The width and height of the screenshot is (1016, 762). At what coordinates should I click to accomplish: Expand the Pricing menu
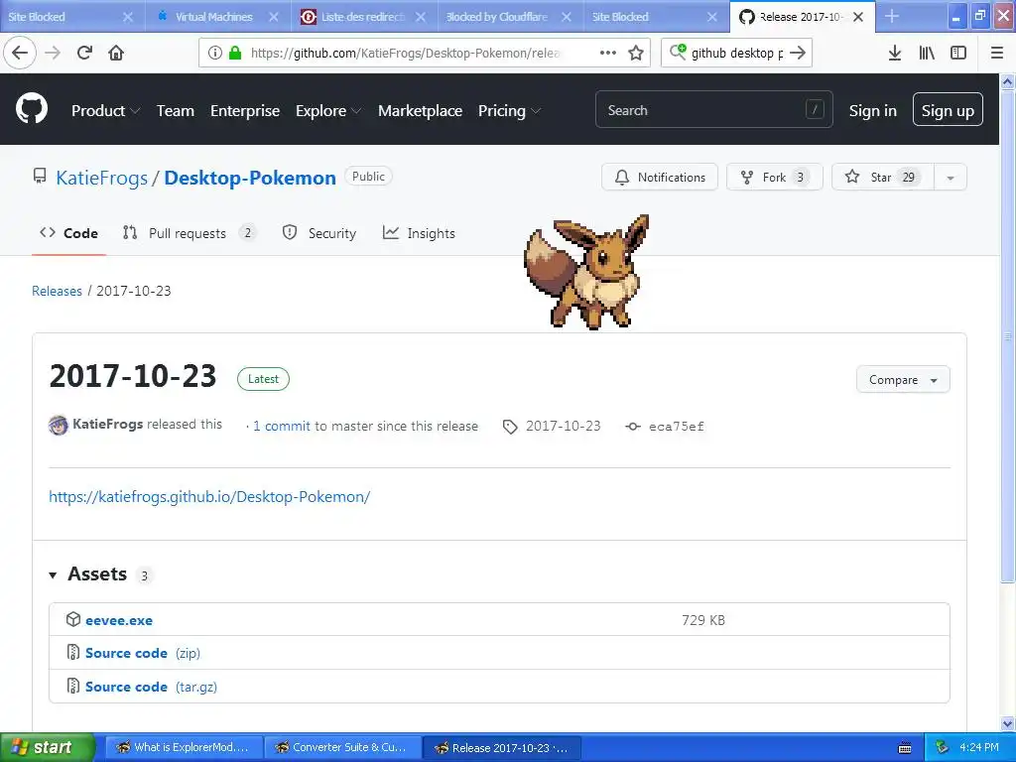click(509, 111)
